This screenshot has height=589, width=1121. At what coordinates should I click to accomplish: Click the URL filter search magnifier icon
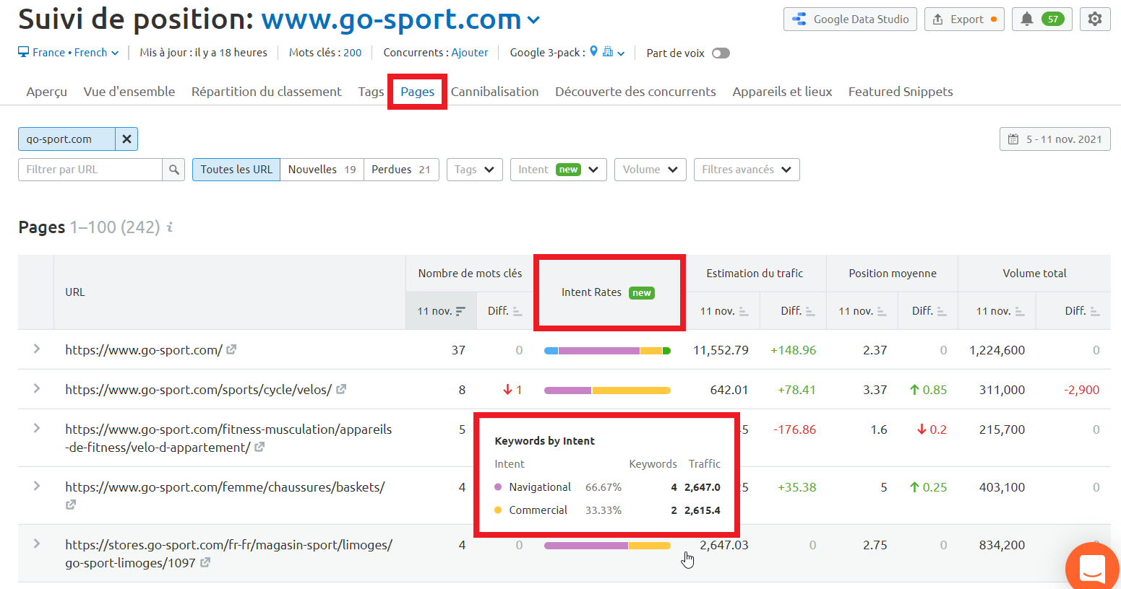(173, 170)
